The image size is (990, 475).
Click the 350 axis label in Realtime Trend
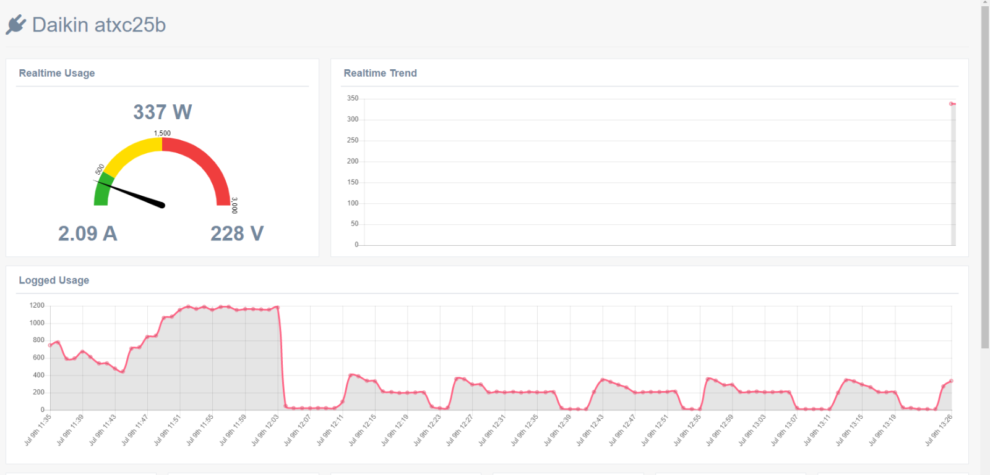pyautogui.click(x=353, y=98)
